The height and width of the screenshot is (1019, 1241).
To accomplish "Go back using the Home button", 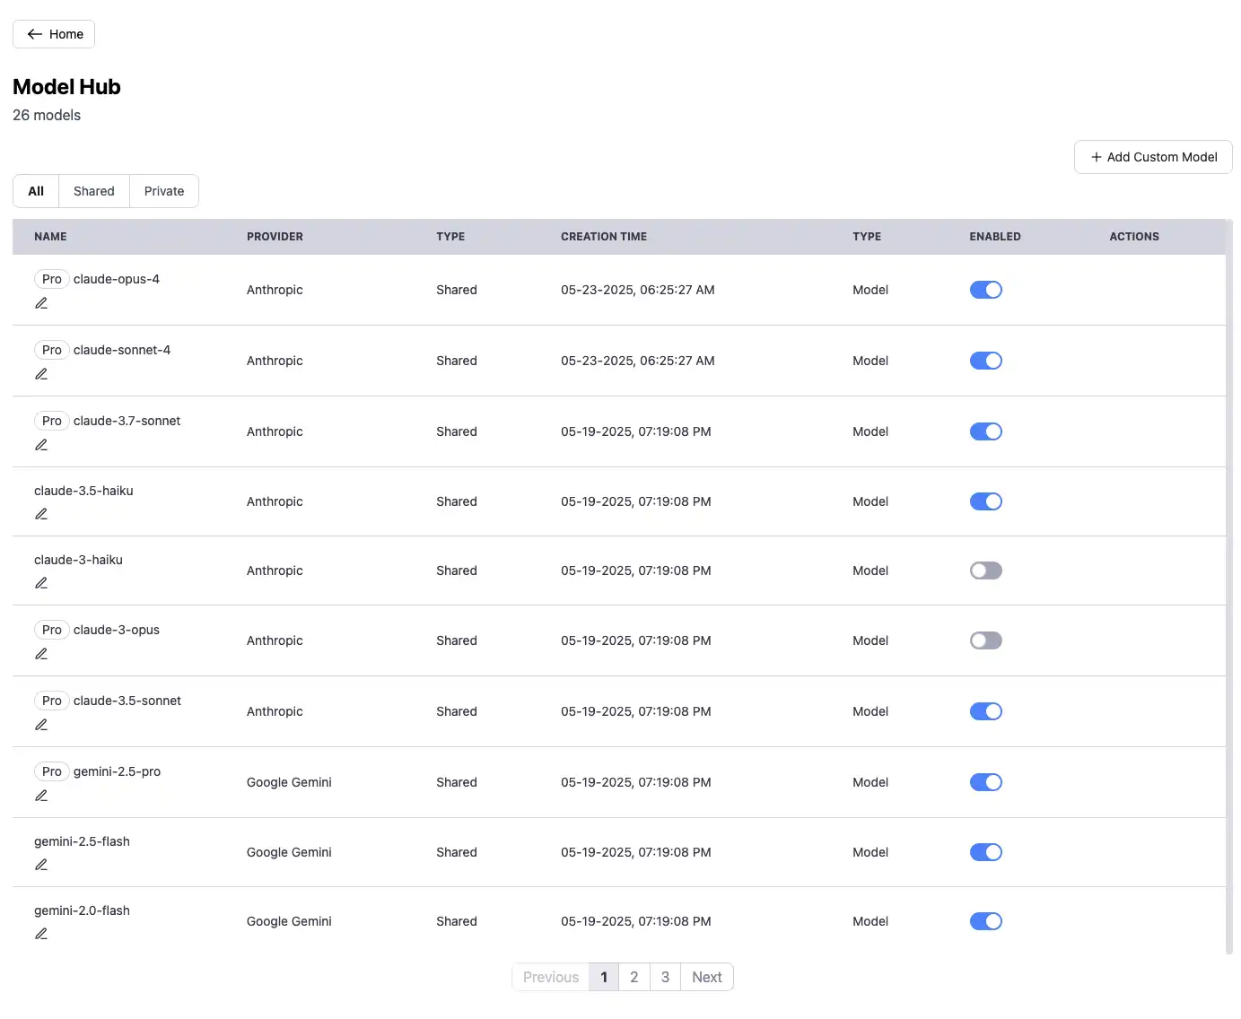I will [54, 34].
